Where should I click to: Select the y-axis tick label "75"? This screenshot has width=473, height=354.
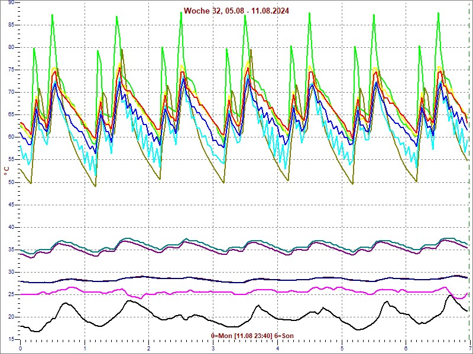(x=11, y=70)
